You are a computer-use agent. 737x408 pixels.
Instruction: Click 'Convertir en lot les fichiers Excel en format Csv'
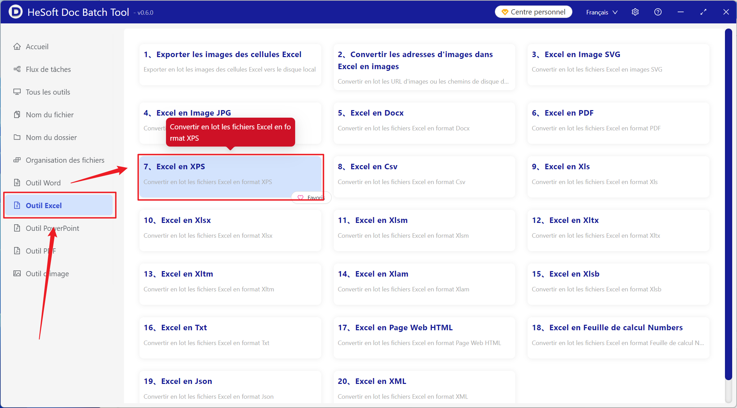tap(401, 182)
